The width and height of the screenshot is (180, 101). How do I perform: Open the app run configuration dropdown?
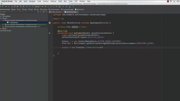38,6
